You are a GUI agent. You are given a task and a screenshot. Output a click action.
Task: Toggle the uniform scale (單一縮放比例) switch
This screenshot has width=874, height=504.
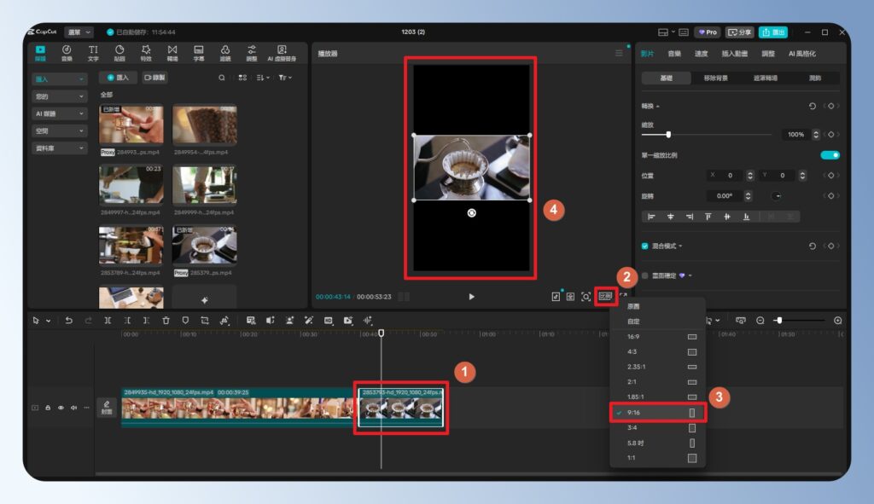point(830,155)
